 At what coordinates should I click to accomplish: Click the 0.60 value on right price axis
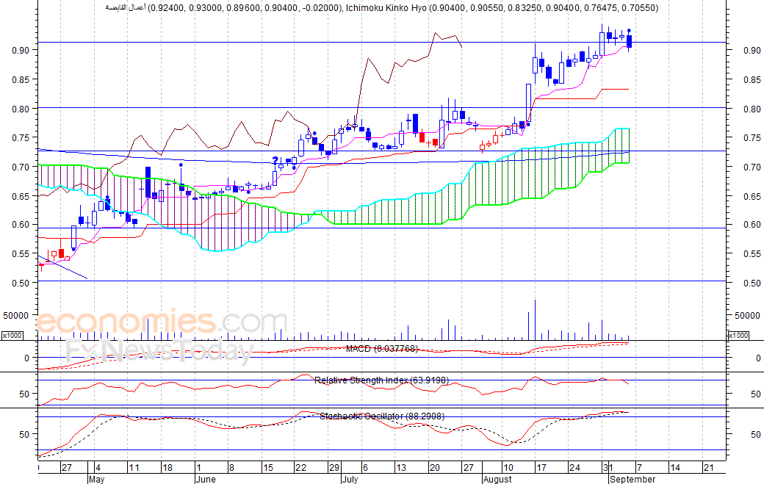[752, 225]
